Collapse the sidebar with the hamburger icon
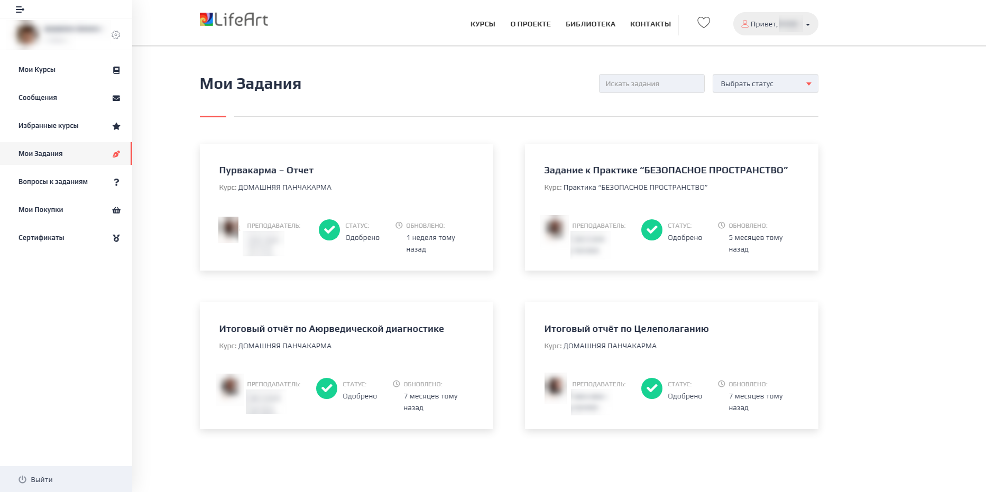This screenshot has width=986, height=492. [x=20, y=10]
